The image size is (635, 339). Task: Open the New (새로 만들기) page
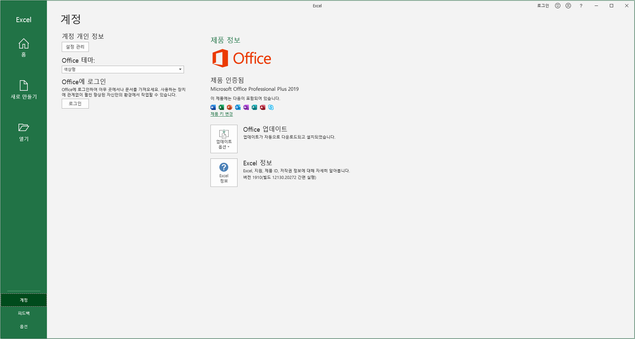click(x=23, y=89)
